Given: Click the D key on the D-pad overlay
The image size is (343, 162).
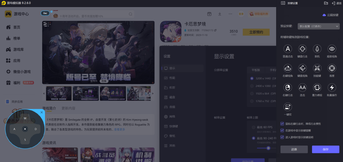Looking at the screenshot, I should point(36,129).
